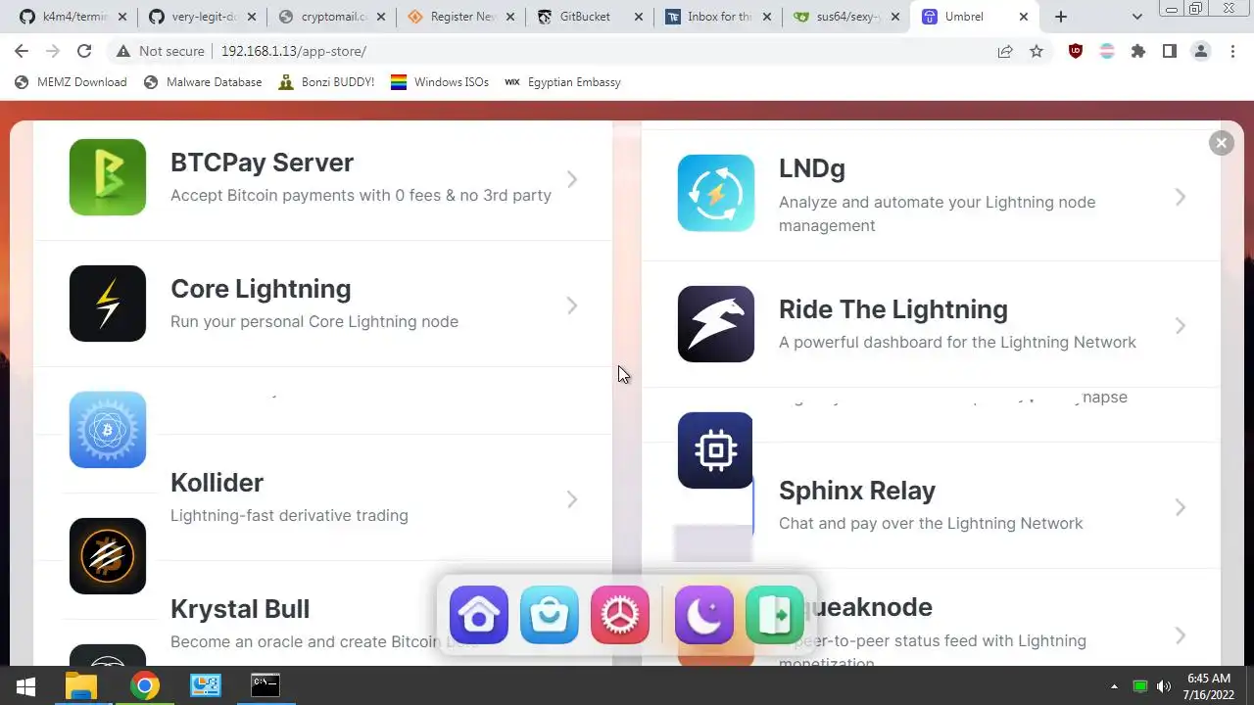Click the volume speaker tray icon
1254x705 pixels.
click(x=1164, y=686)
